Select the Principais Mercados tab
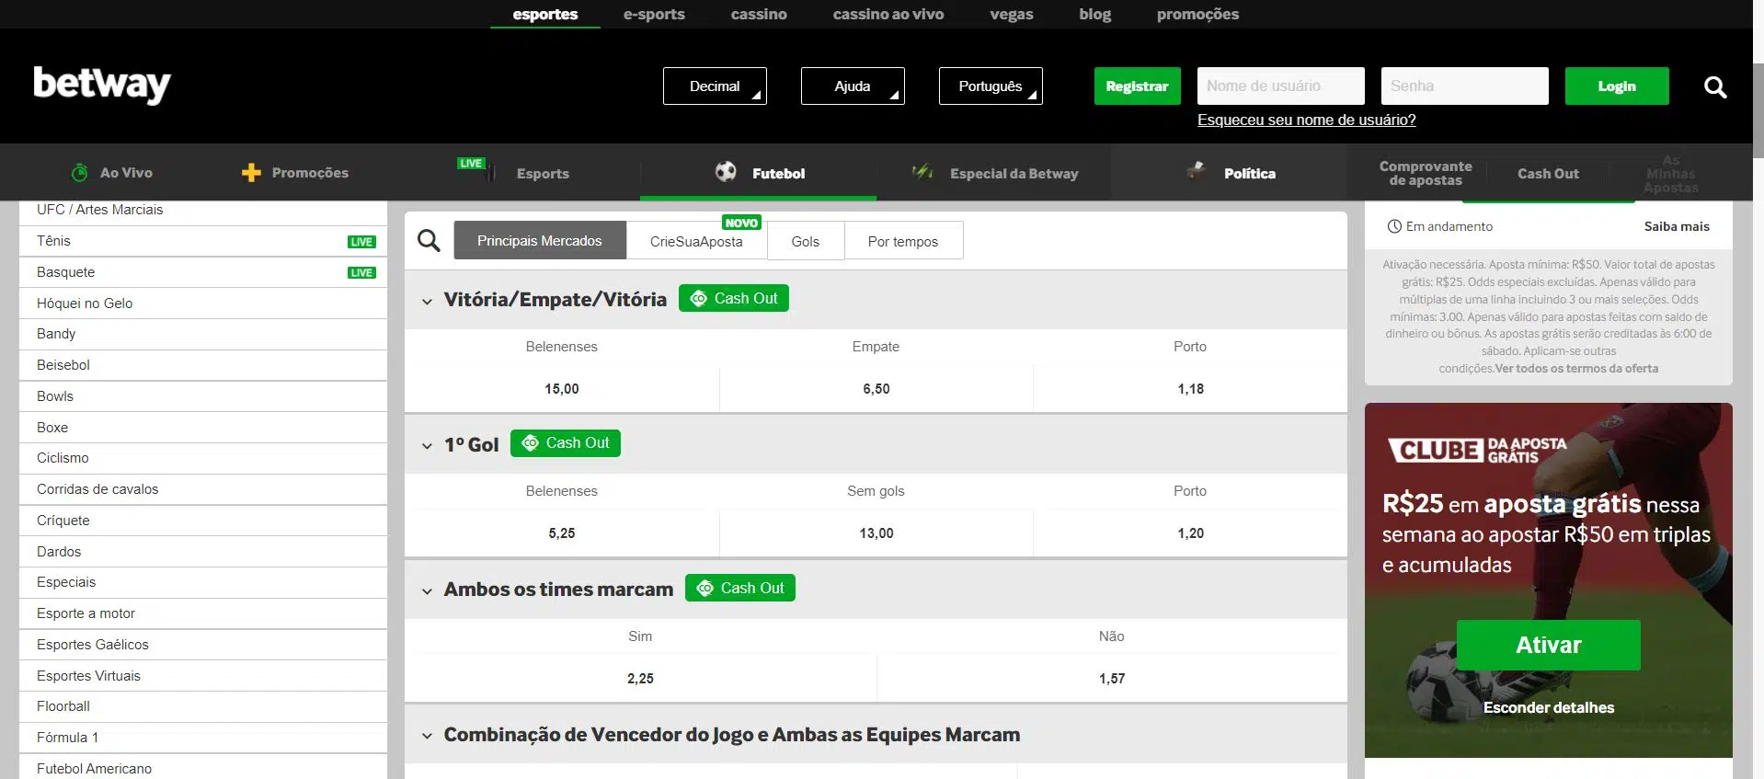 (540, 240)
